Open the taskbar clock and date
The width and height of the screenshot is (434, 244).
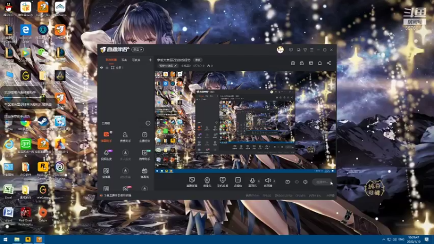pos(413,239)
